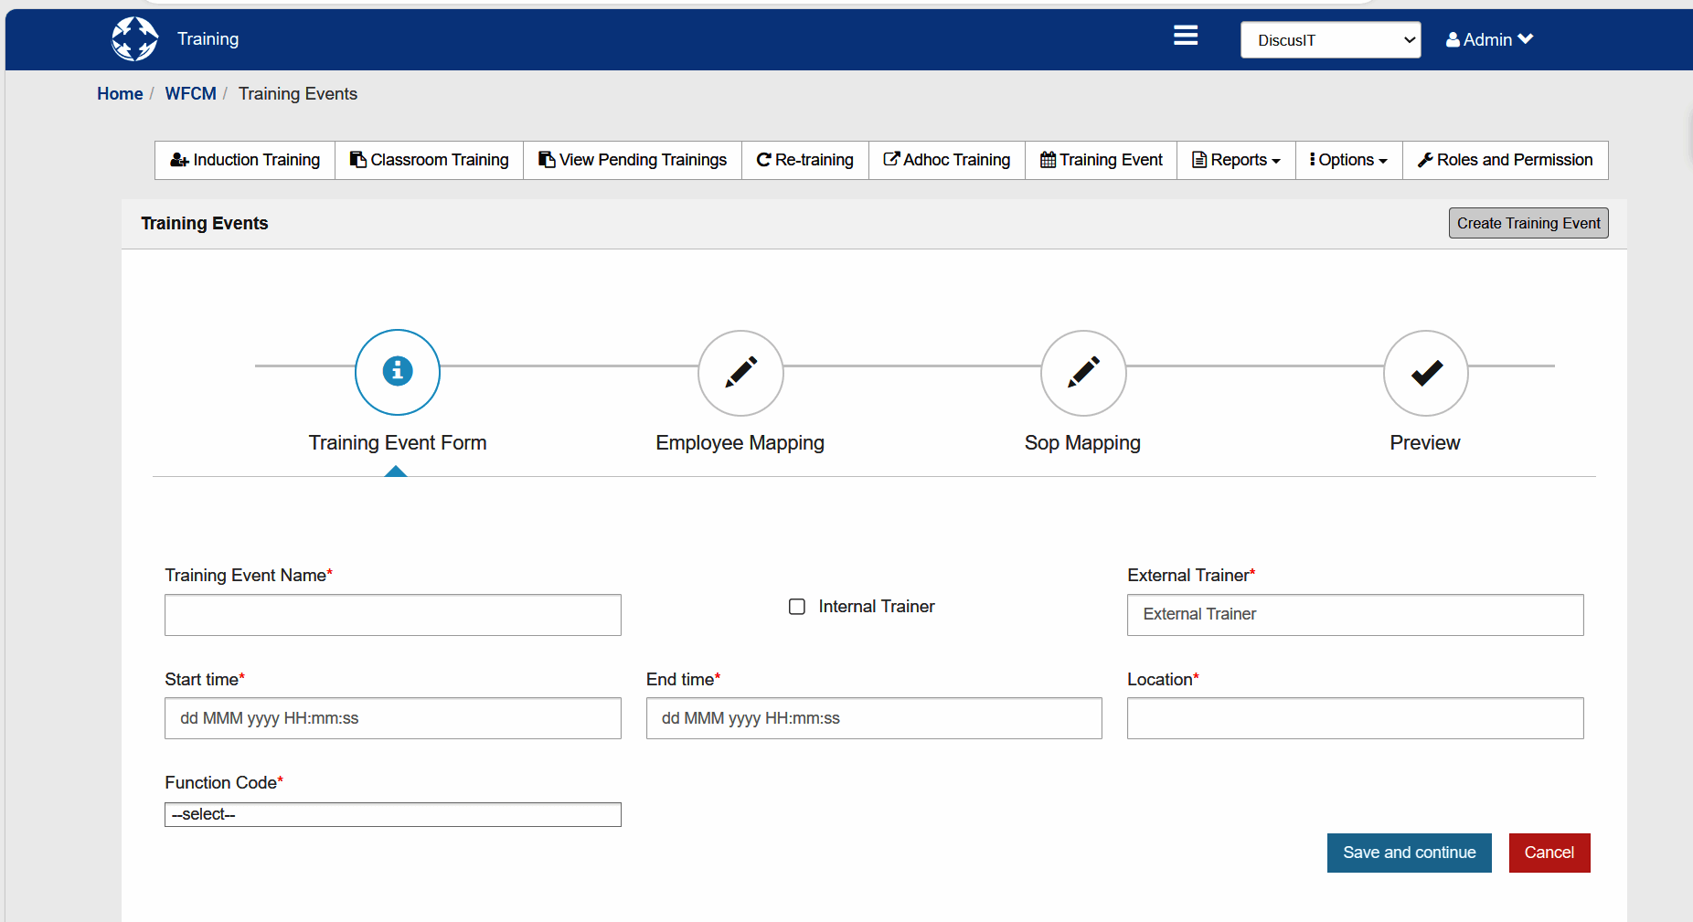Open the DiscusIT organization selector
This screenshot has width=1693, height=922.
tap(1329, 39)
